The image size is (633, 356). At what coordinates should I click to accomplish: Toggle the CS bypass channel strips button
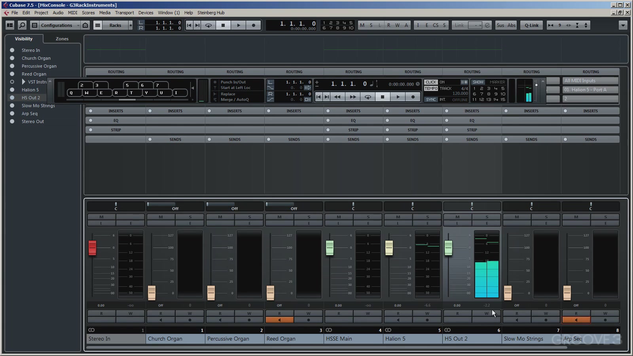click(x=436, y=25)
